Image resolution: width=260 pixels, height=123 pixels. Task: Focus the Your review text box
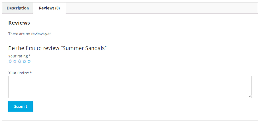point(130,87)
